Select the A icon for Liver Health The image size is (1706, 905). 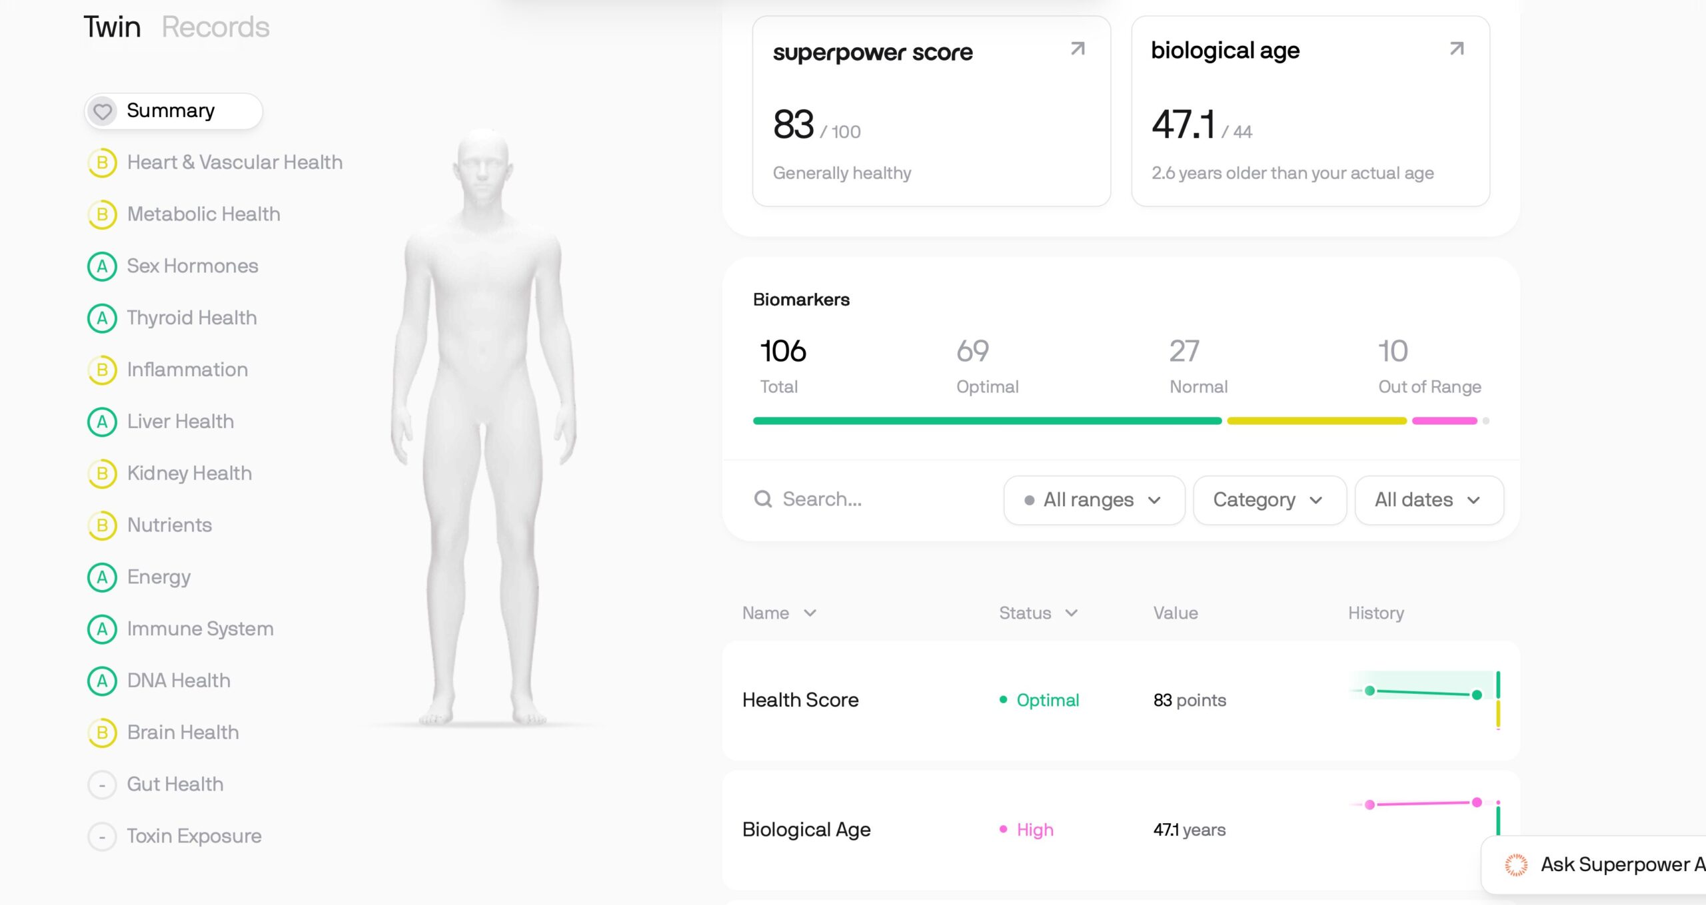coord(102,422)
